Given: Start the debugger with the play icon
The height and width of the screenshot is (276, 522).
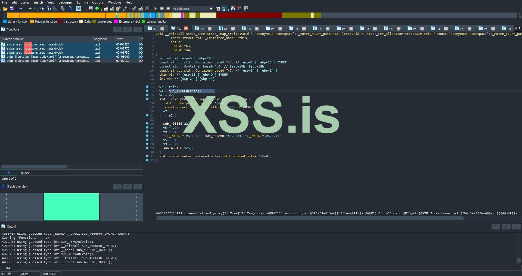Looking at the screenshot, I should (156, 9).
